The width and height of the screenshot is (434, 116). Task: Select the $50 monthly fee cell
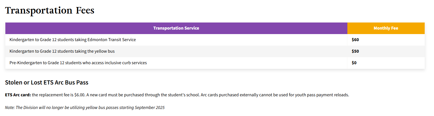tap(355, 51)
